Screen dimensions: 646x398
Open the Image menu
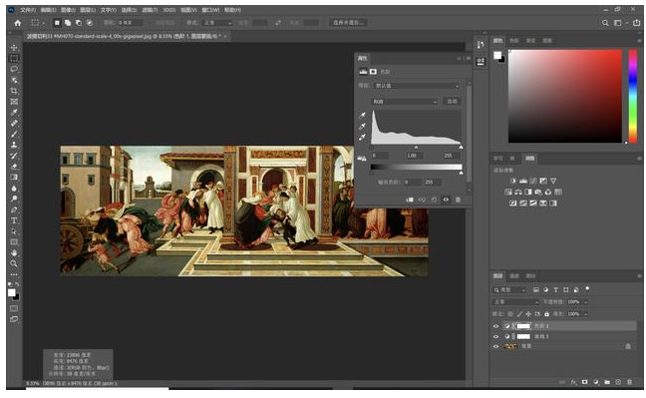(68, 10)
